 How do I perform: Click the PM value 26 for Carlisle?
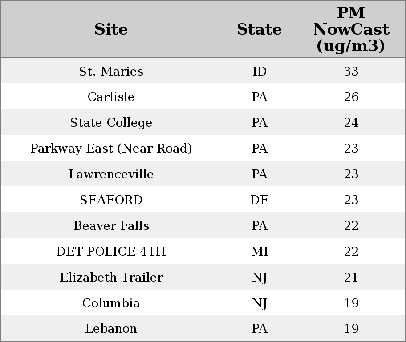pos(351,97)
